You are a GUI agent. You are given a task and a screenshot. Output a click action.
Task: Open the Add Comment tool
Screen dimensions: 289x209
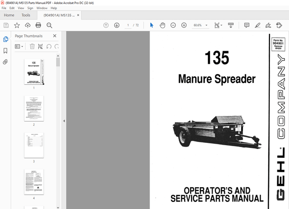pyautogui.click(x=247, y=25)
